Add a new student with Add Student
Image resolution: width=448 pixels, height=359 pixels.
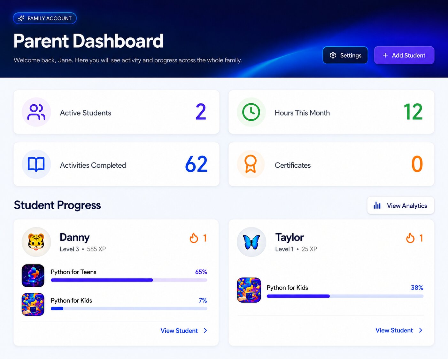coord(404,55)
